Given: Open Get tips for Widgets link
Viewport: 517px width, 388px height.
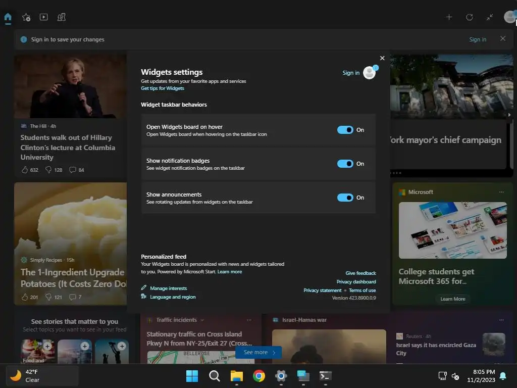Looking at the screenshot, I should [x=162, y=88].
